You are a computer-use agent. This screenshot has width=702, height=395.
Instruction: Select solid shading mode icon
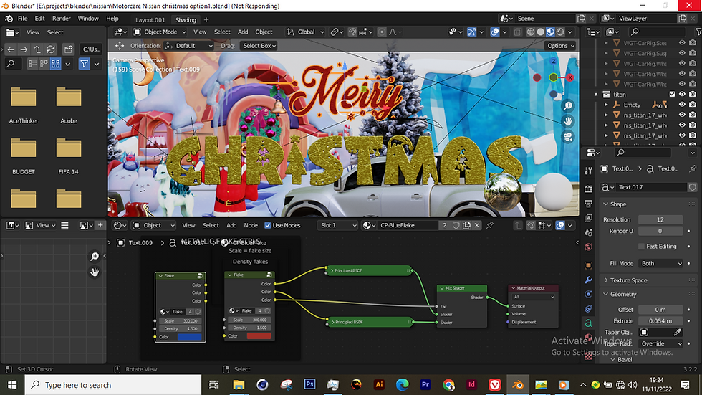(540, 32)
